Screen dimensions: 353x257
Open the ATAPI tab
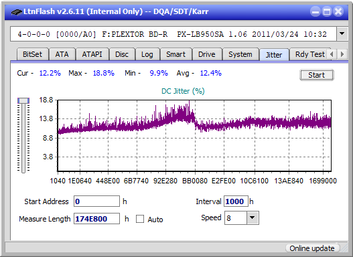pos(92,54)
